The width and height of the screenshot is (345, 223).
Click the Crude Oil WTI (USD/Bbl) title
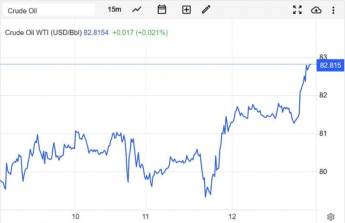tap(44, 32)
